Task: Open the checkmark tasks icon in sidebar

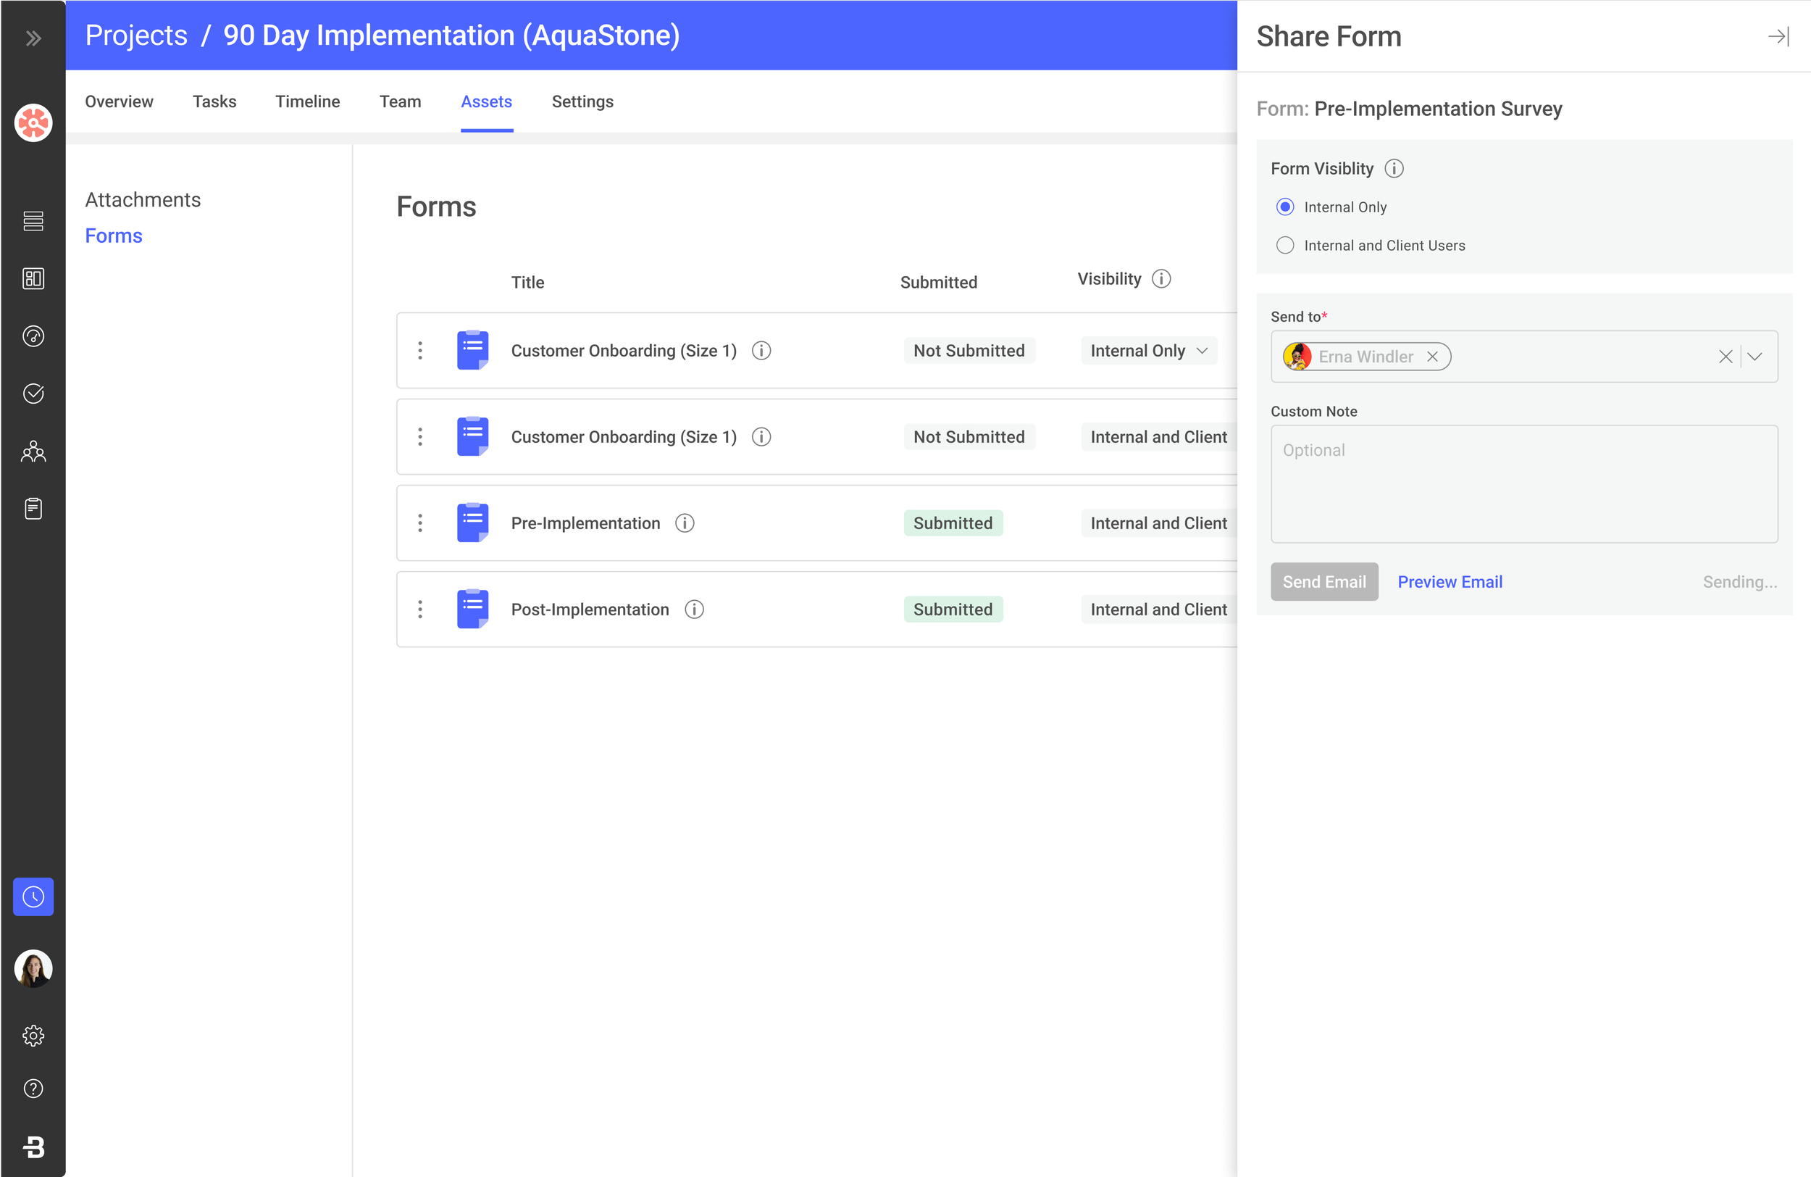Action: pos(33,394)
